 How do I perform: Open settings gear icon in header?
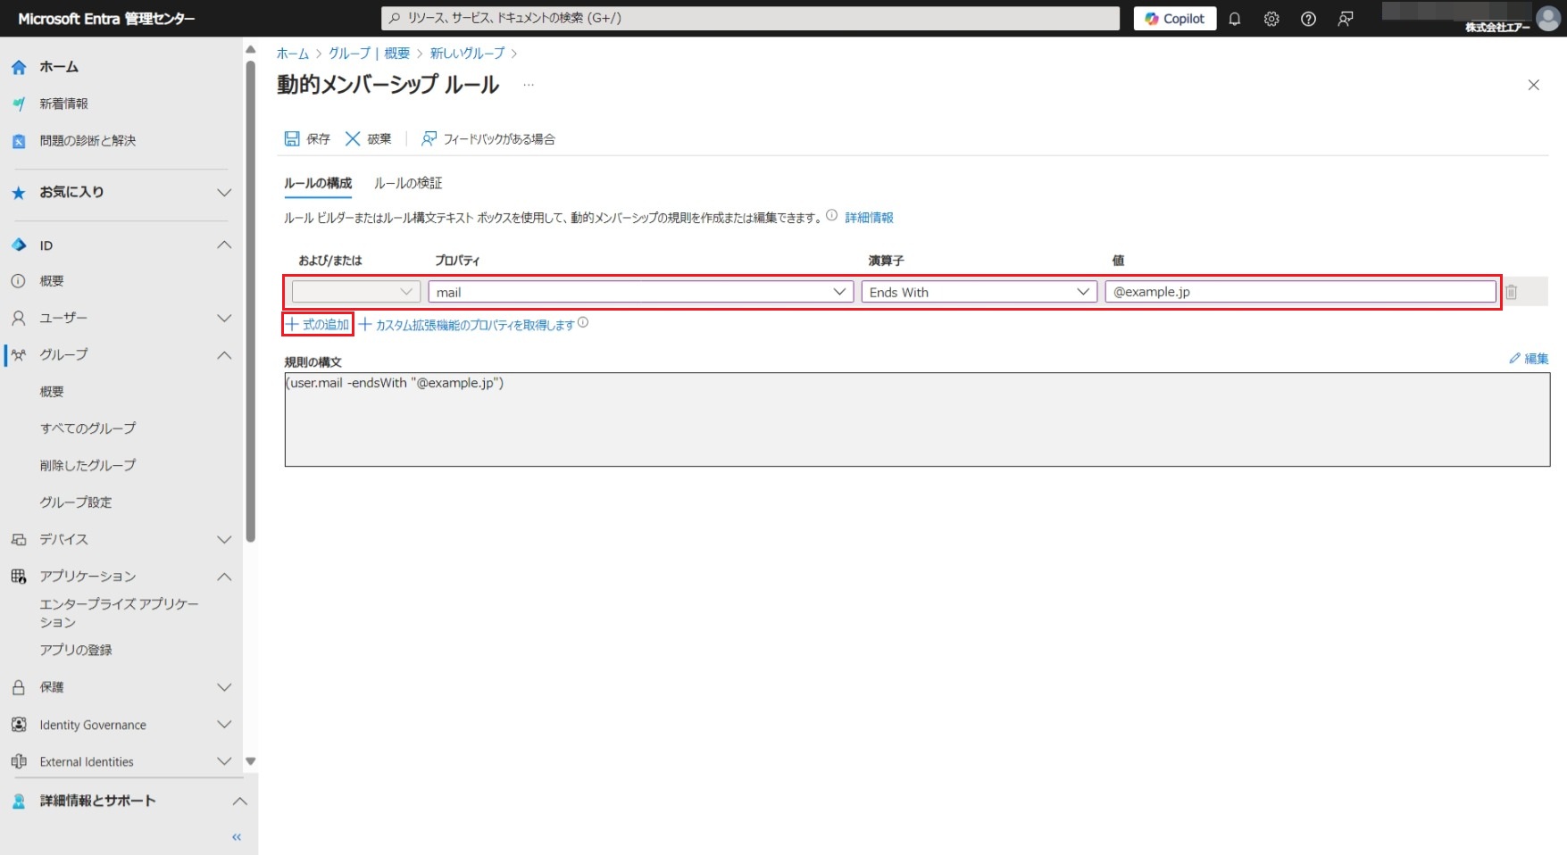[x=1271, y=19]
